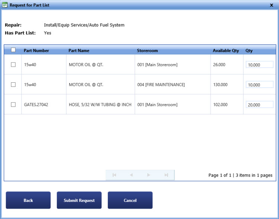Click the Back button
The height and width of the screenshot is (219, 279).
(x=28, y=200)
